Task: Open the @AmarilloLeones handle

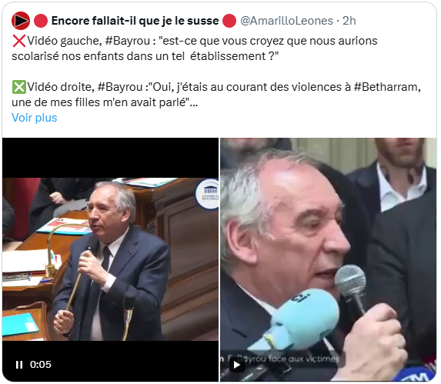Action: tap(286, 21)
